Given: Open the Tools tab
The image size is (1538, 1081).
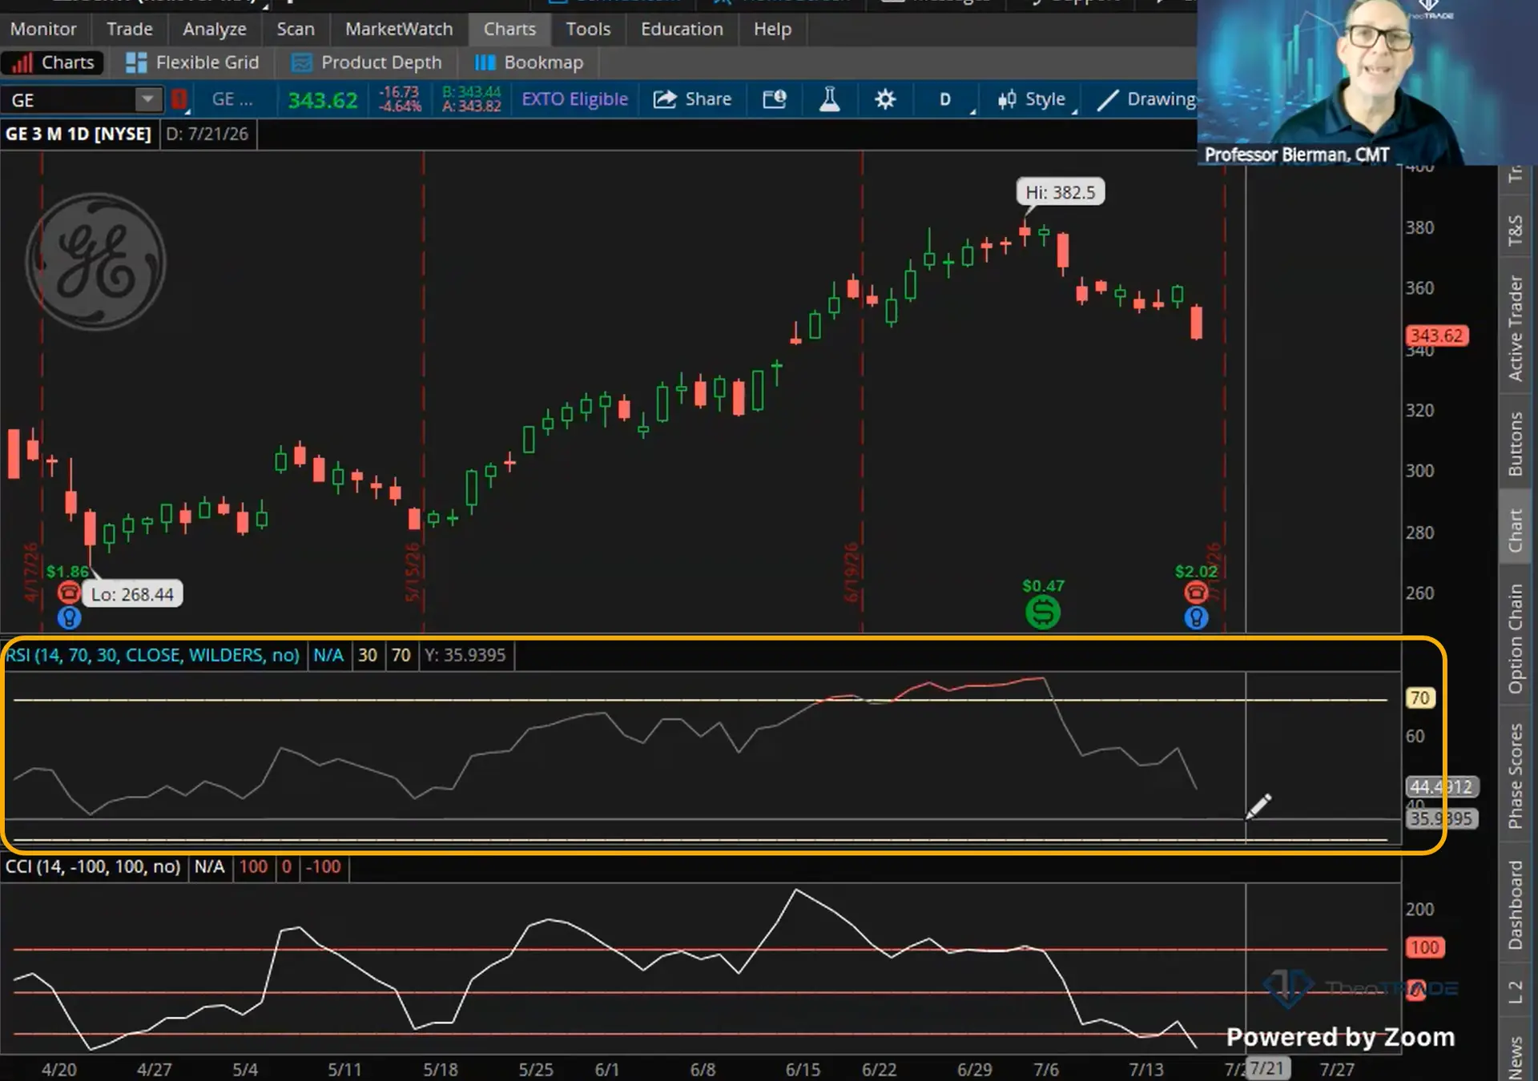Looking at the screenshot, I should pyautogui.click(x=587, y=29).
